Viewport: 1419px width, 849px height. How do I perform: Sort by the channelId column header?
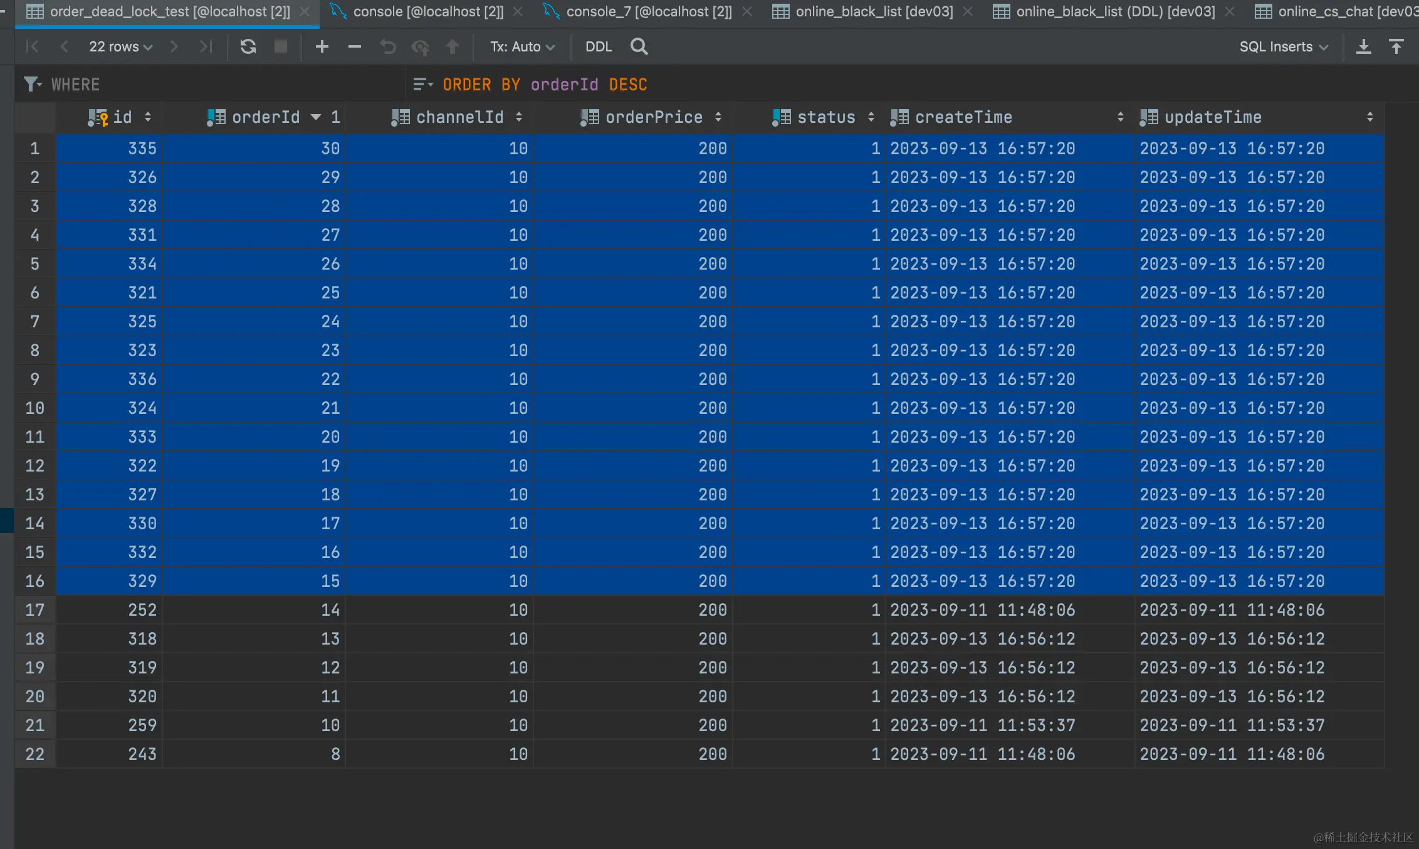[440, 117]
